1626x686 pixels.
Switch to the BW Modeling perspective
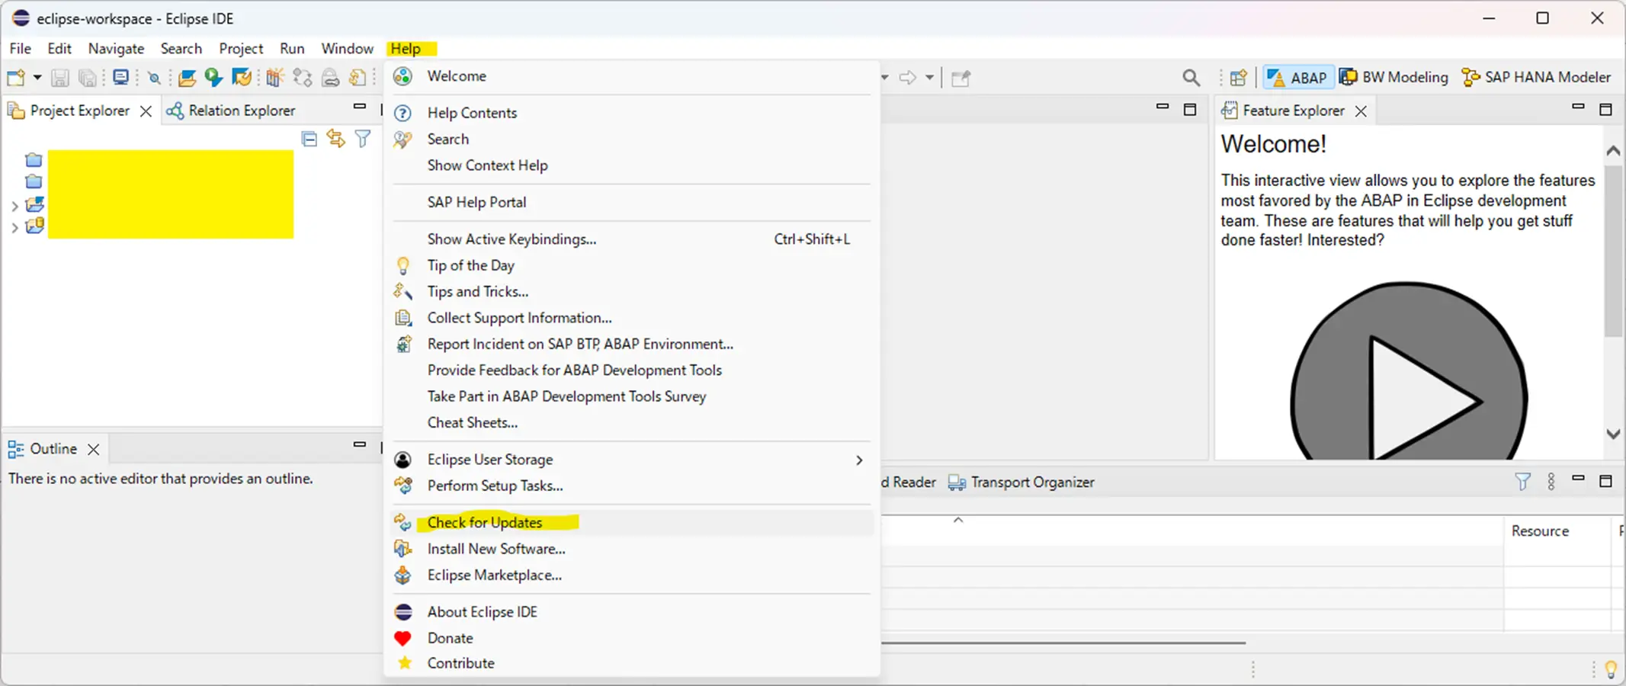1394,78
